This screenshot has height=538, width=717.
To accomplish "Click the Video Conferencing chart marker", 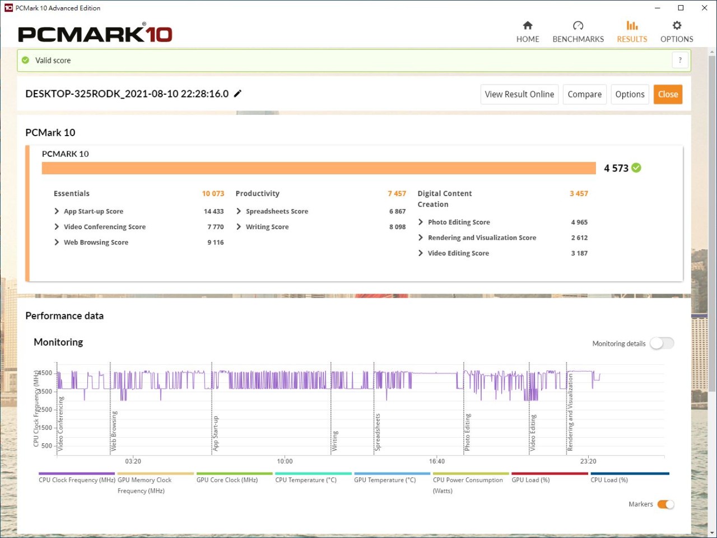I will [x=60, y=424].
